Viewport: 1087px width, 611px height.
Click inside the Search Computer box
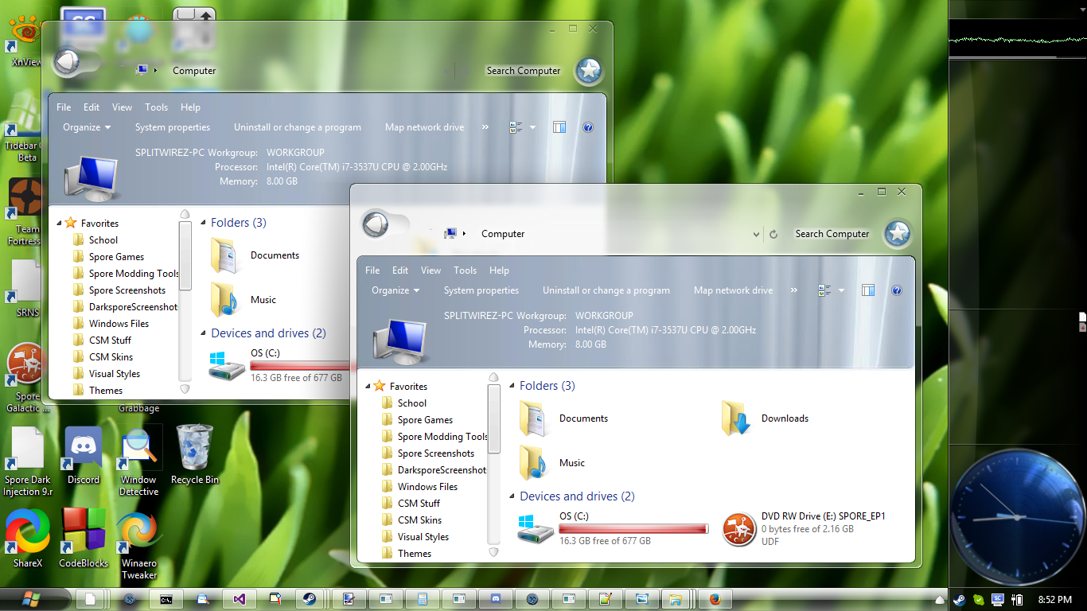(x=832, y=234)
